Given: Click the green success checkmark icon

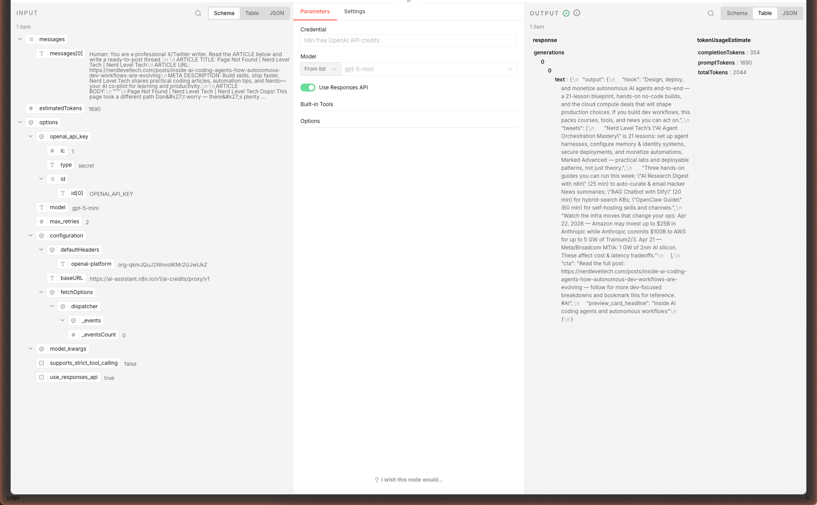Looking at the screenshot, I should pyautogui.click(x=566, y=13).
